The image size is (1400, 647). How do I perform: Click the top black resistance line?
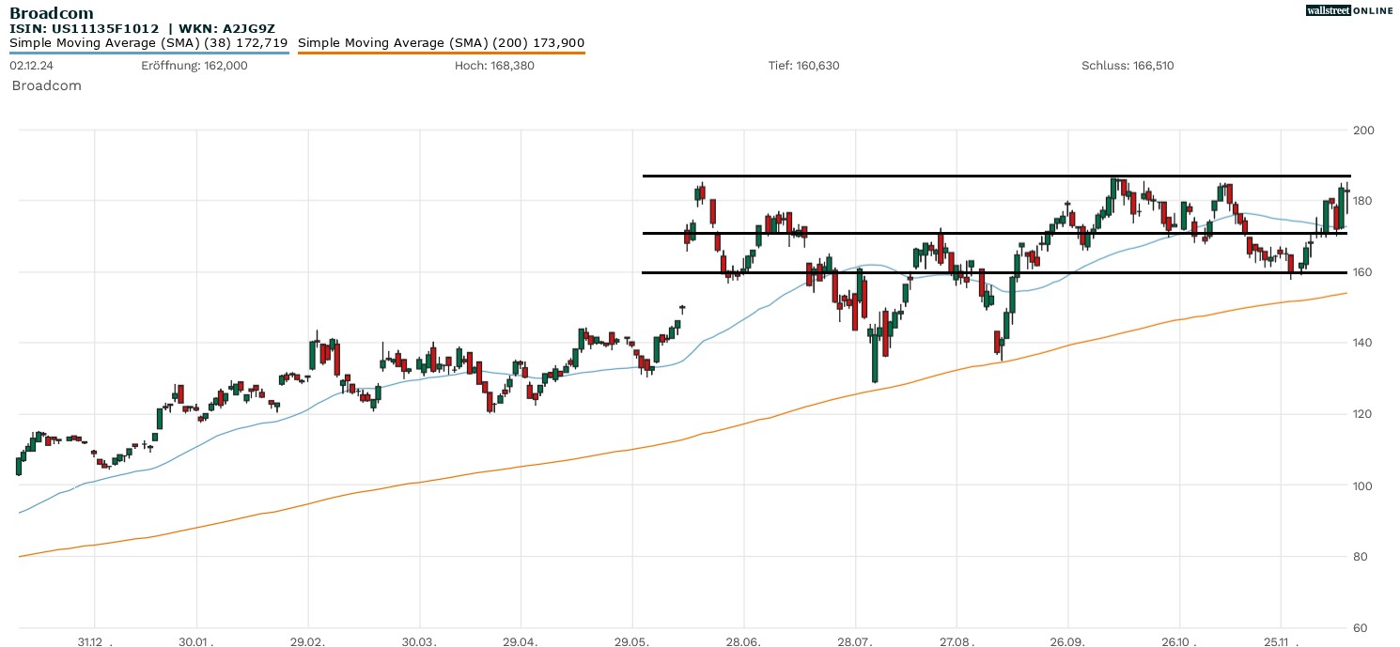[996, 176]
